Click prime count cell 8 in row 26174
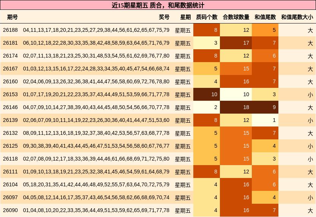Image resolution: width=316 pixels, height=217 pixels. [207, 56]
